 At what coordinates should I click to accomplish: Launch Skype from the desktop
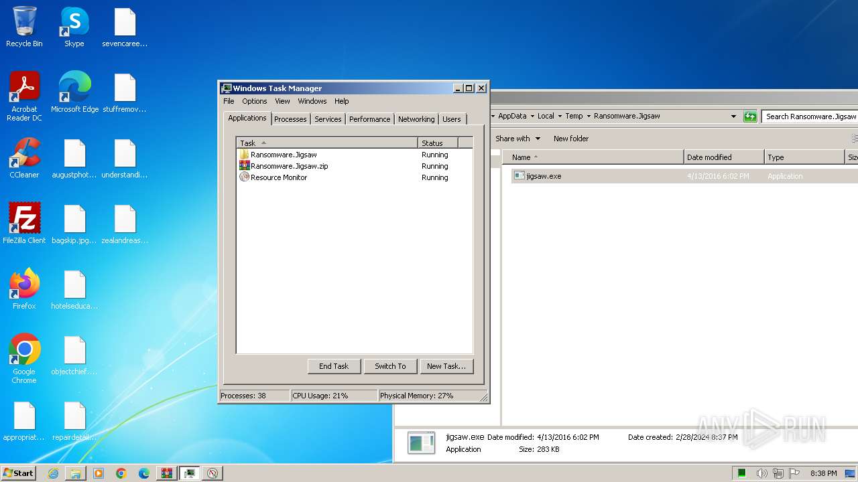click(x=74, y=27)
